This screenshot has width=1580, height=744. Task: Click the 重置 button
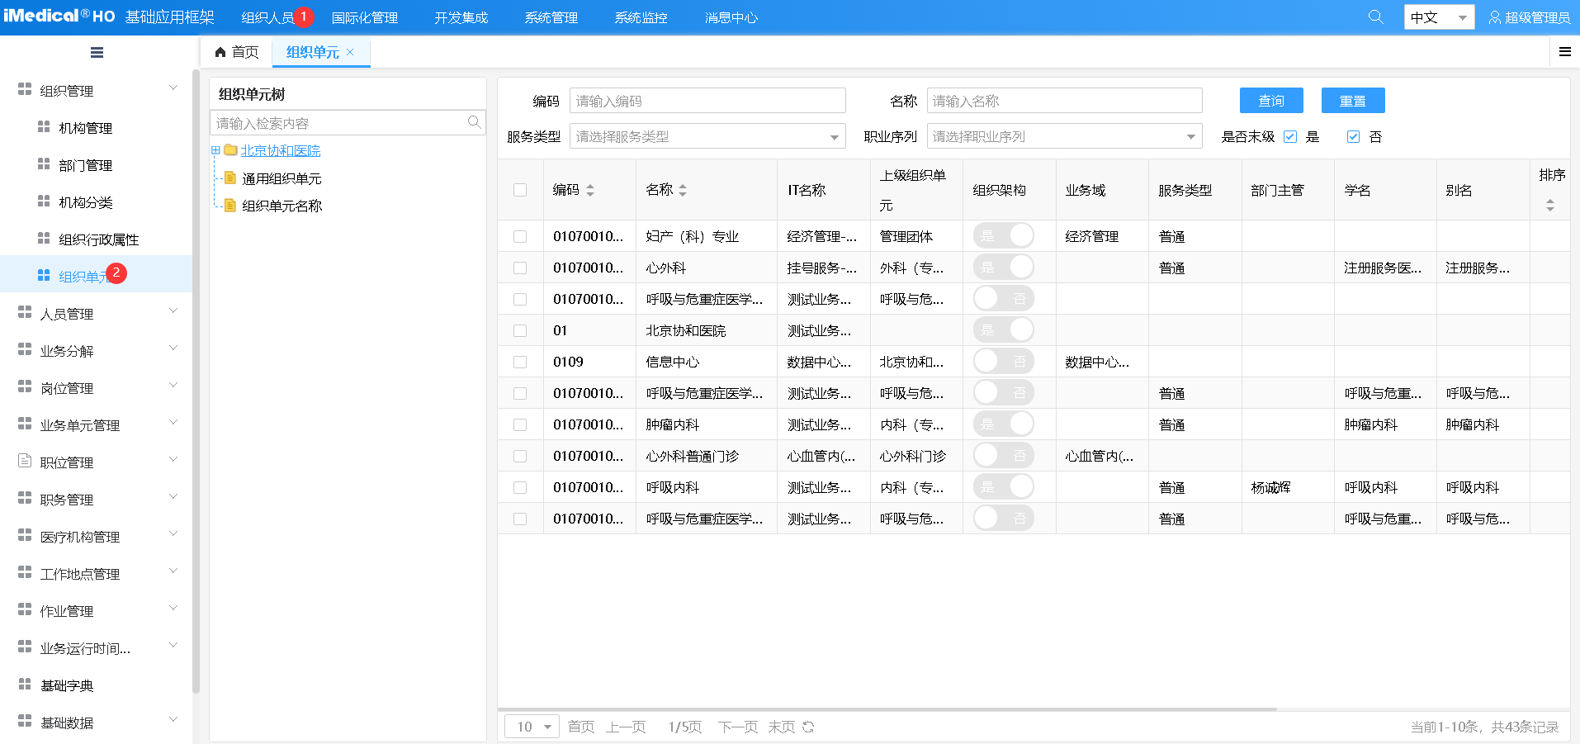point(1352,101)
